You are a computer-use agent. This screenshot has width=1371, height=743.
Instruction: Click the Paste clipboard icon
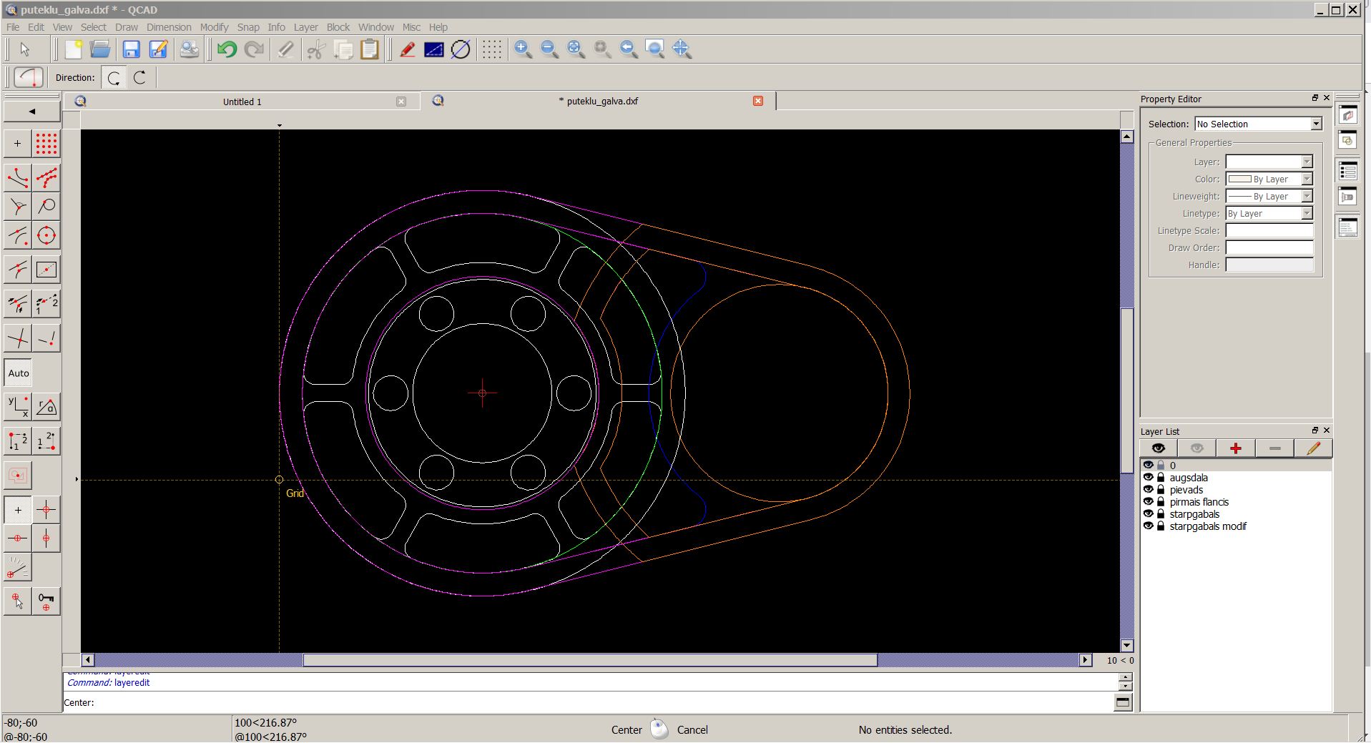370,49
